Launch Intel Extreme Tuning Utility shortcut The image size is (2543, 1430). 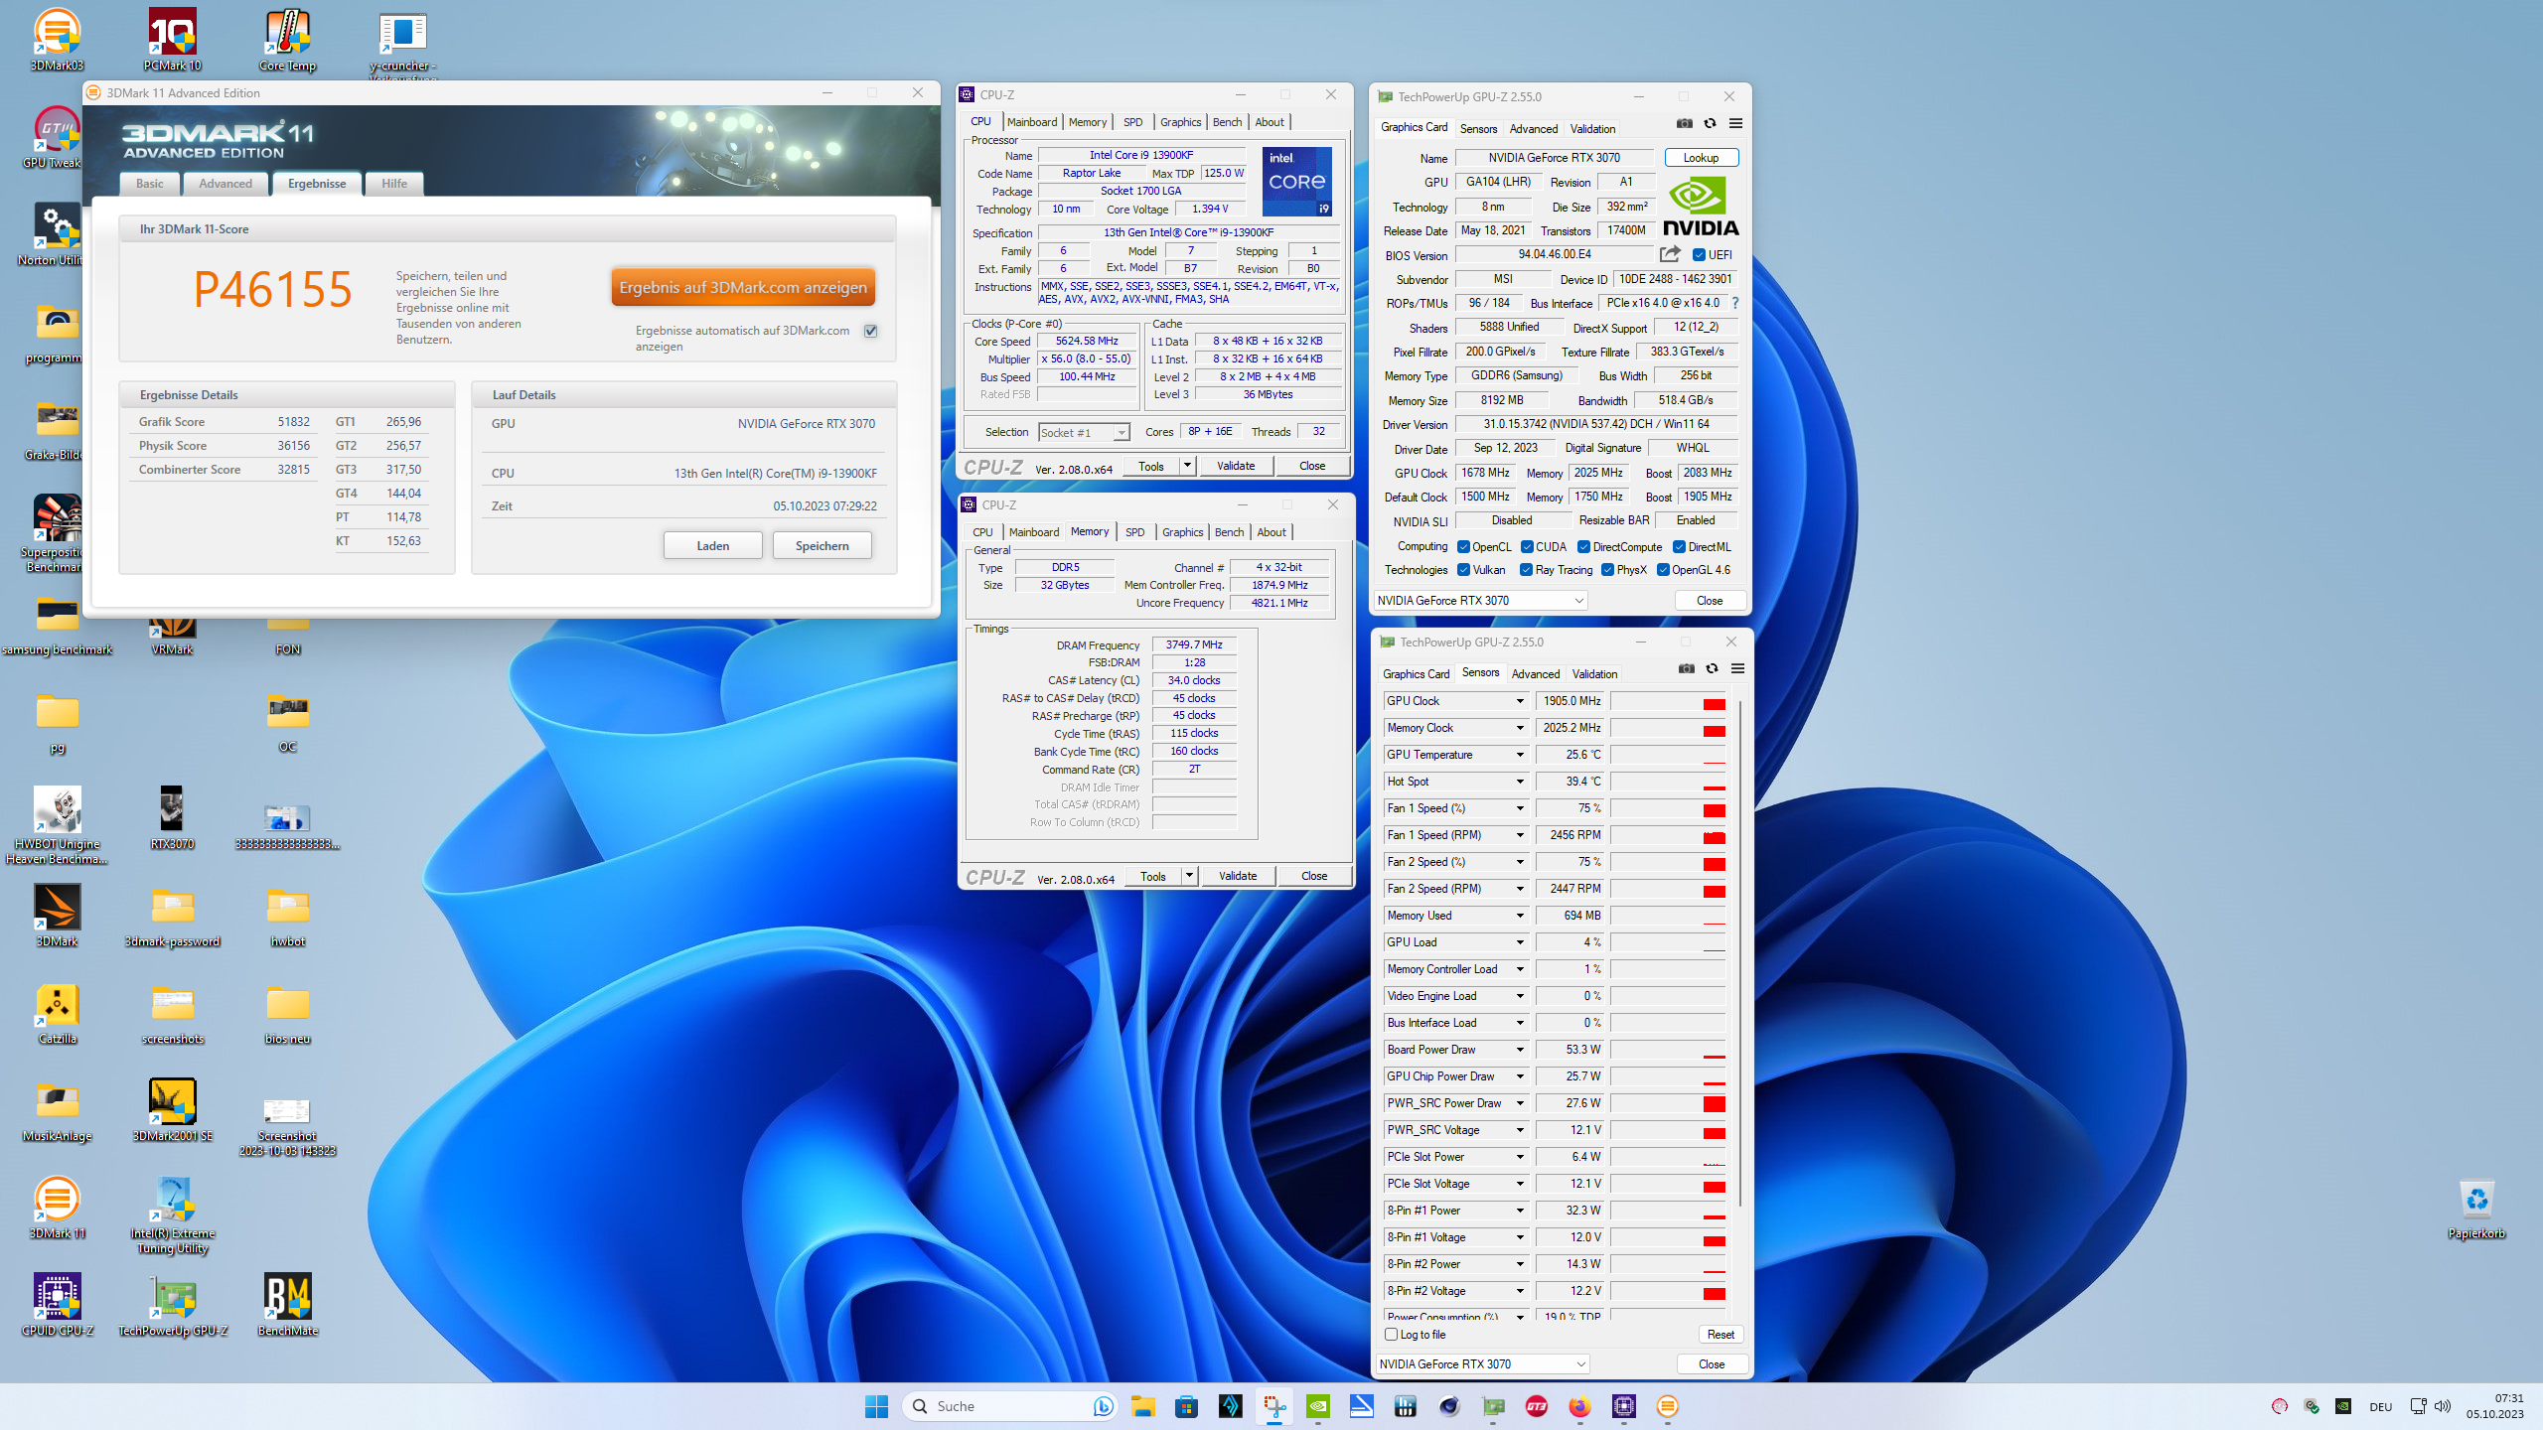(x=172, y=1215)
